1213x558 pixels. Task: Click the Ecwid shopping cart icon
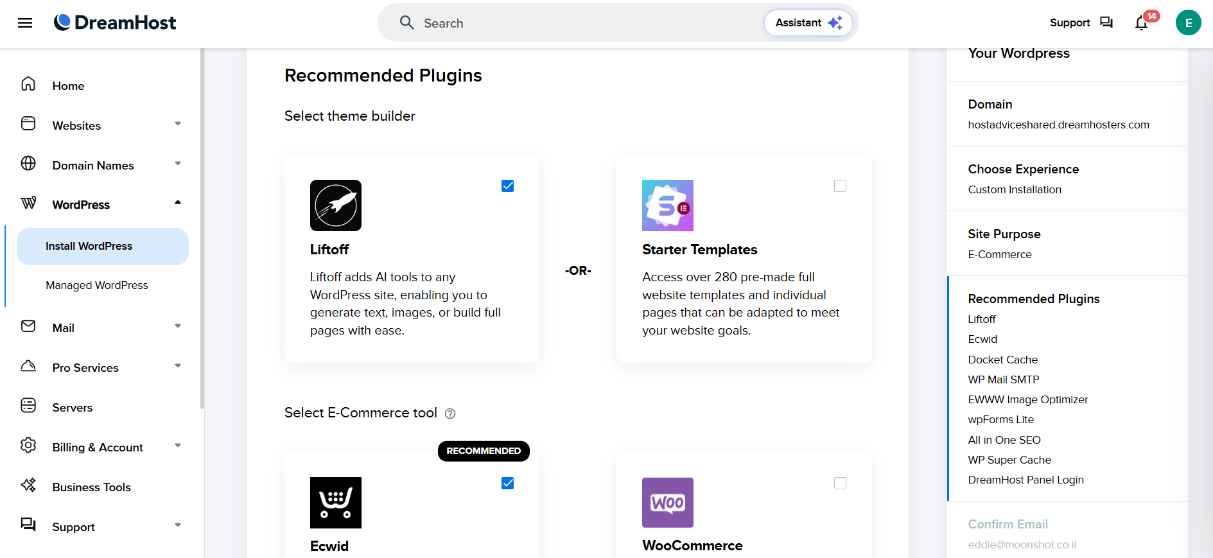point(336,503)
